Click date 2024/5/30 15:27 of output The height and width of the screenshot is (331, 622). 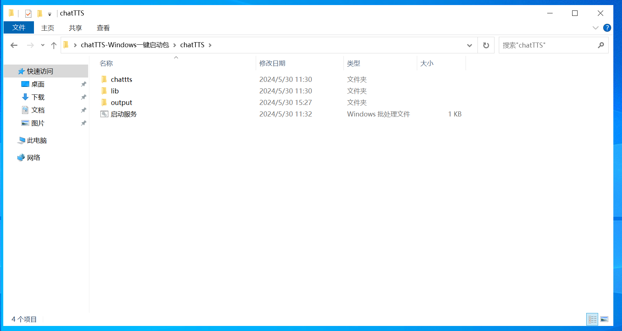(x=286, y=102)
